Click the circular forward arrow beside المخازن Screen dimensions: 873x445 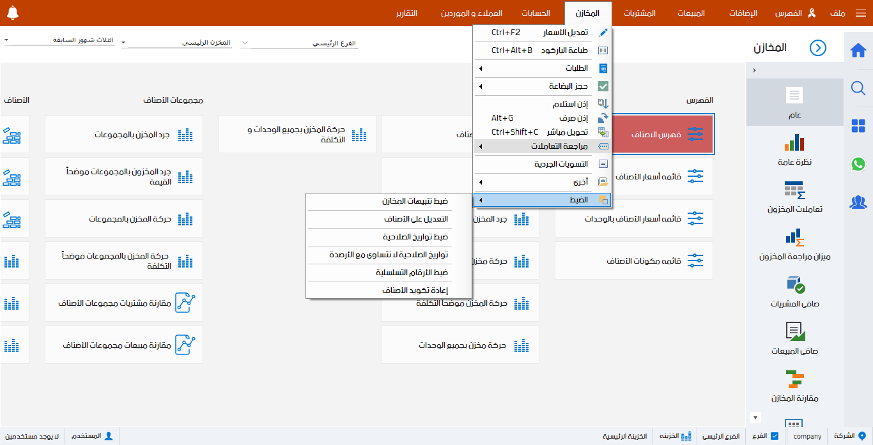click(818, 48)
